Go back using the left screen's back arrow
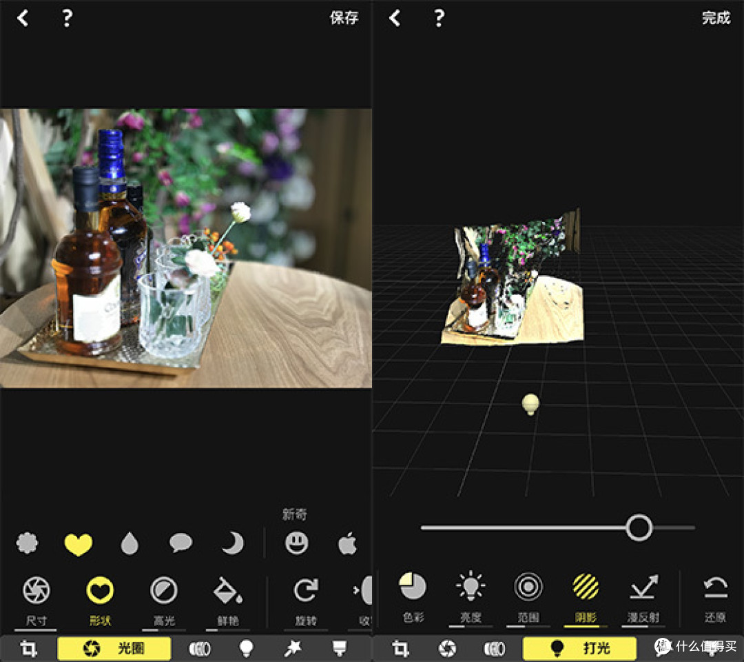 point(22,18)
